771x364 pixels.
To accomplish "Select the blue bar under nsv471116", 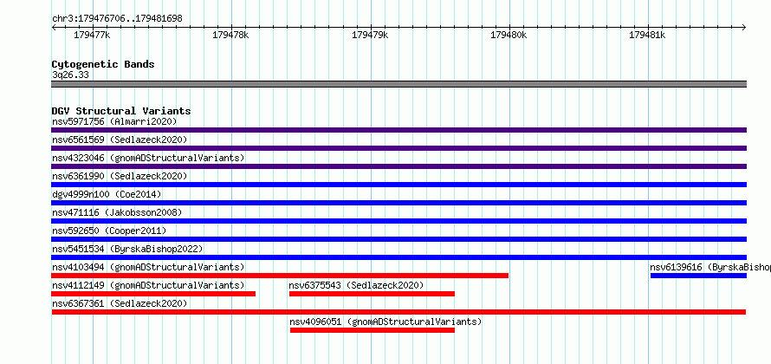I will tap(398, 221).
